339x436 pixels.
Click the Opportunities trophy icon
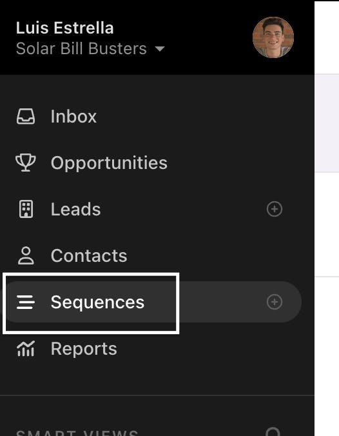[26, 163]
